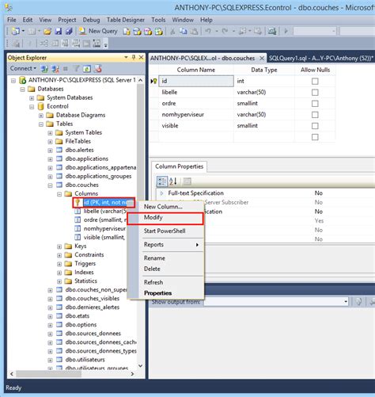Click the Object Explorer pin icon

(x=134, y=57)
